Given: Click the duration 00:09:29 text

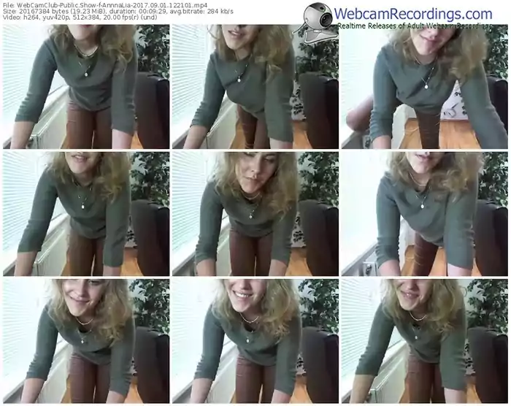Looking at the screenshot, I should (138, 11).
